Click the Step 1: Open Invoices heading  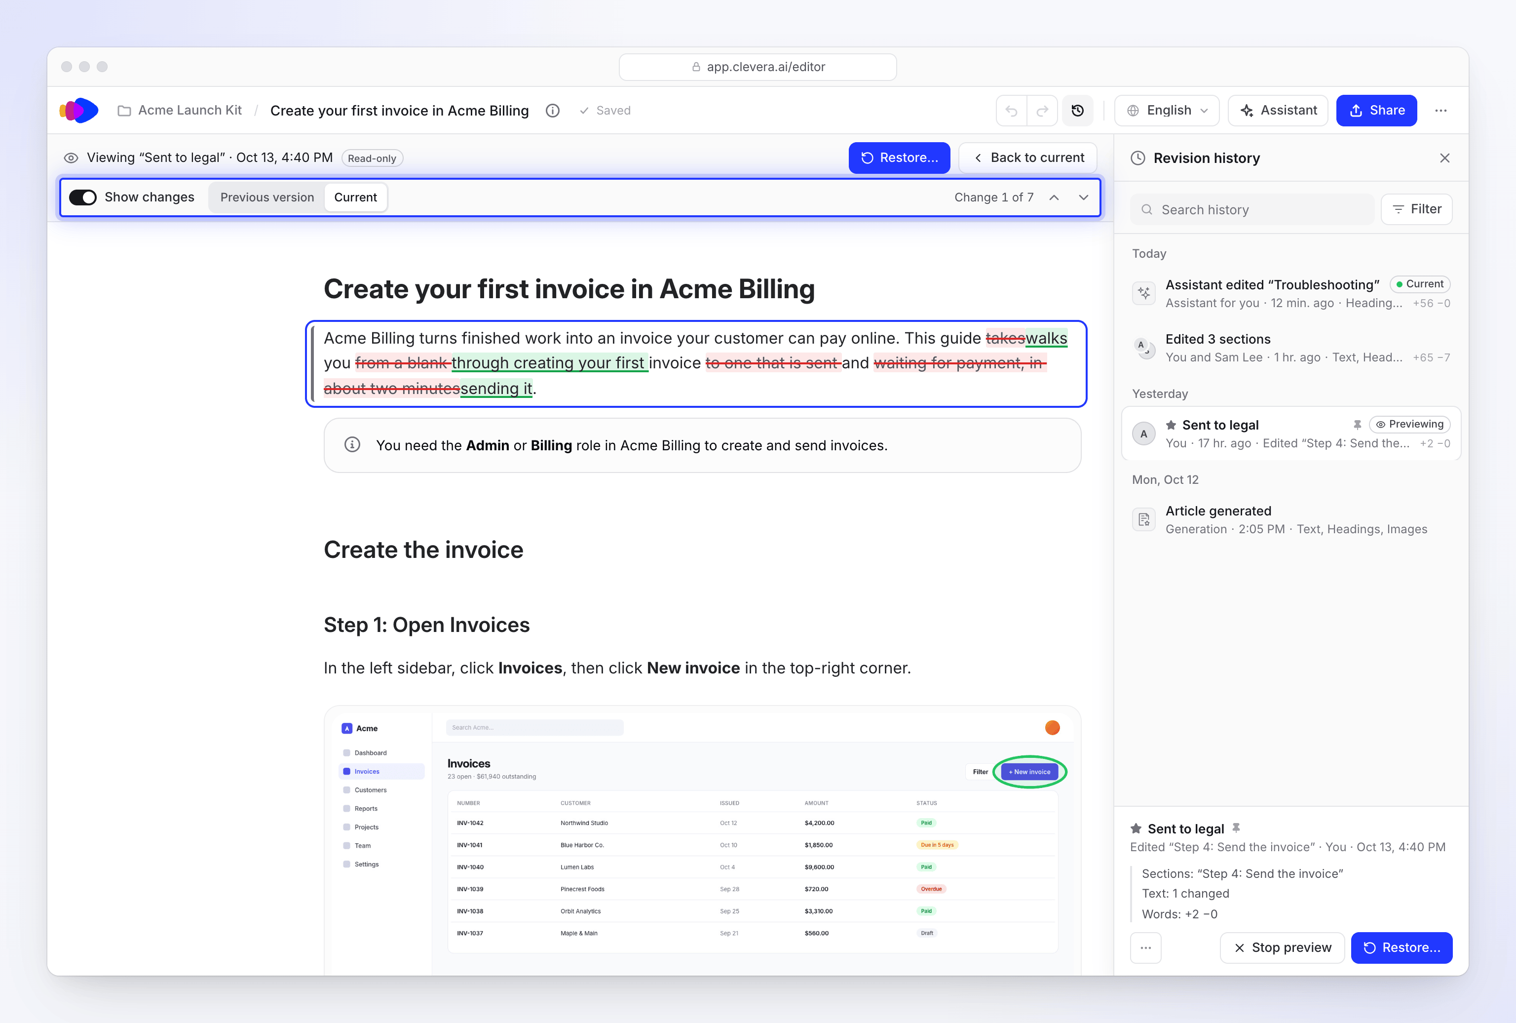[x=426, y=625]
